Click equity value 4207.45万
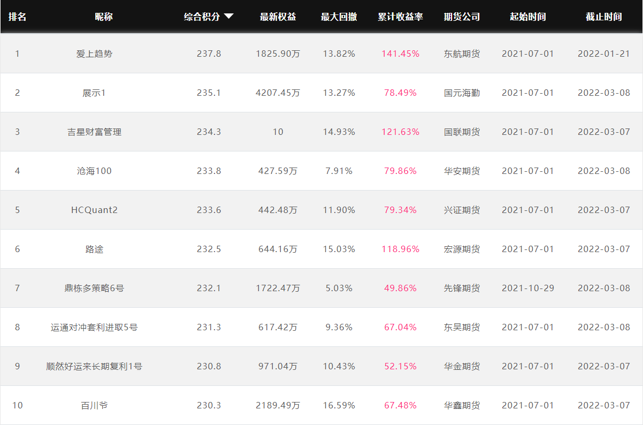The image size is (643, 425). [x=278, y=93]
